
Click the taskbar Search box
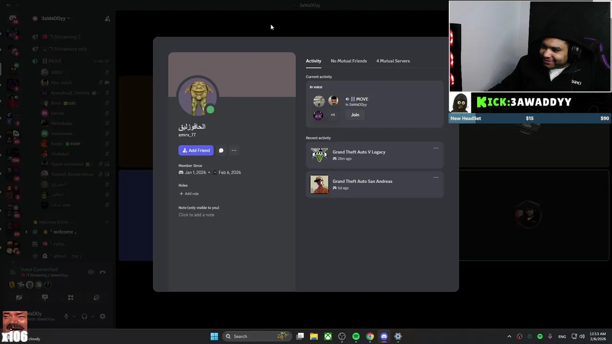(x=258, y=336)
